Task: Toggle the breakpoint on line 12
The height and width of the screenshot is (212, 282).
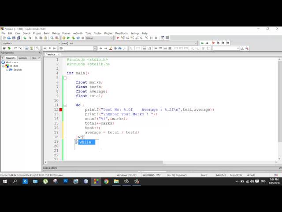Action: click(61, 110)
